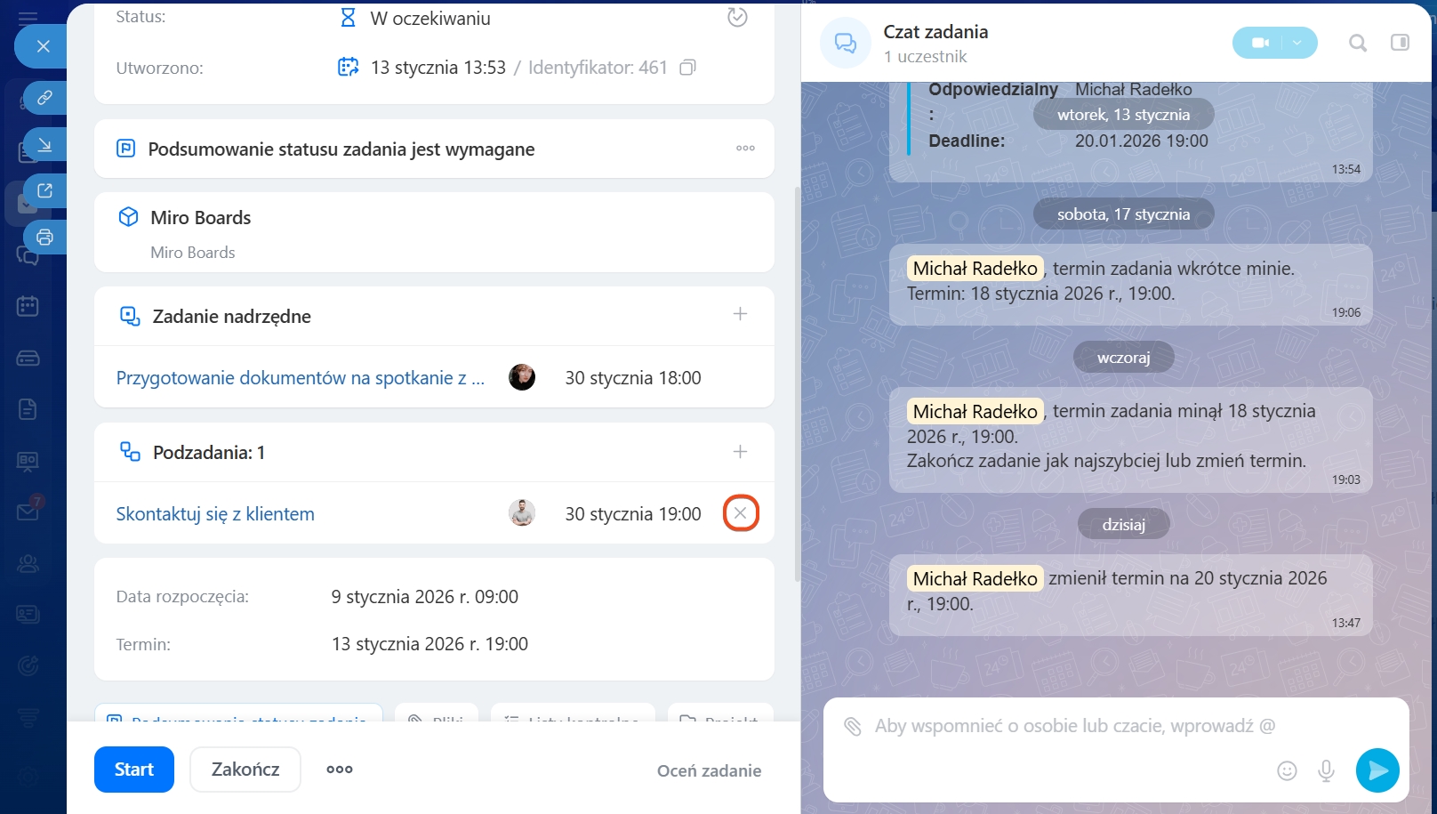Click the Zakończ button
1437x814 pixels.
pyautogui.click(x=245, y=770)
